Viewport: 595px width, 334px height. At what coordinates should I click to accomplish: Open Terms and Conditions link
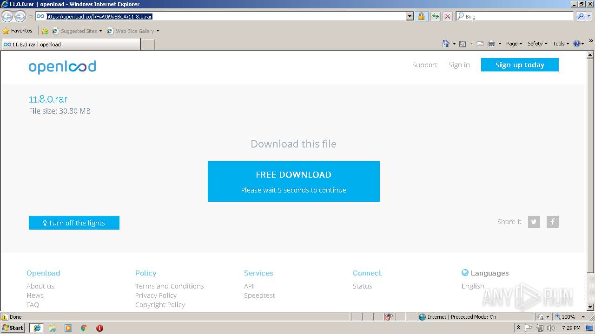click(x=170, y=286)
